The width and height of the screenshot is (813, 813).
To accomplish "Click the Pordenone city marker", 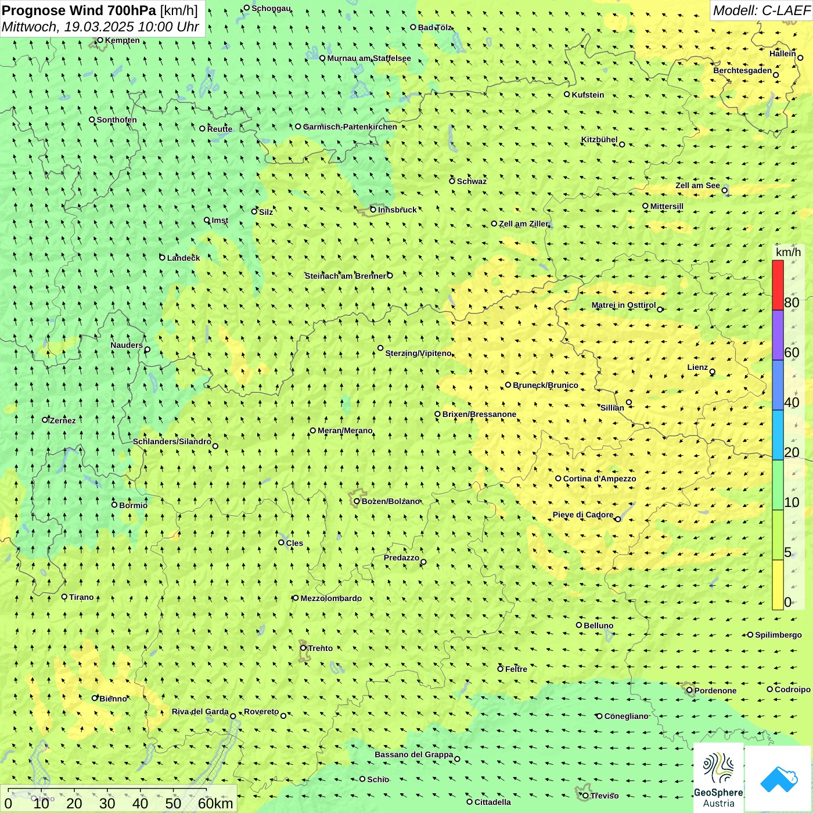I will (x=690, y=690).
